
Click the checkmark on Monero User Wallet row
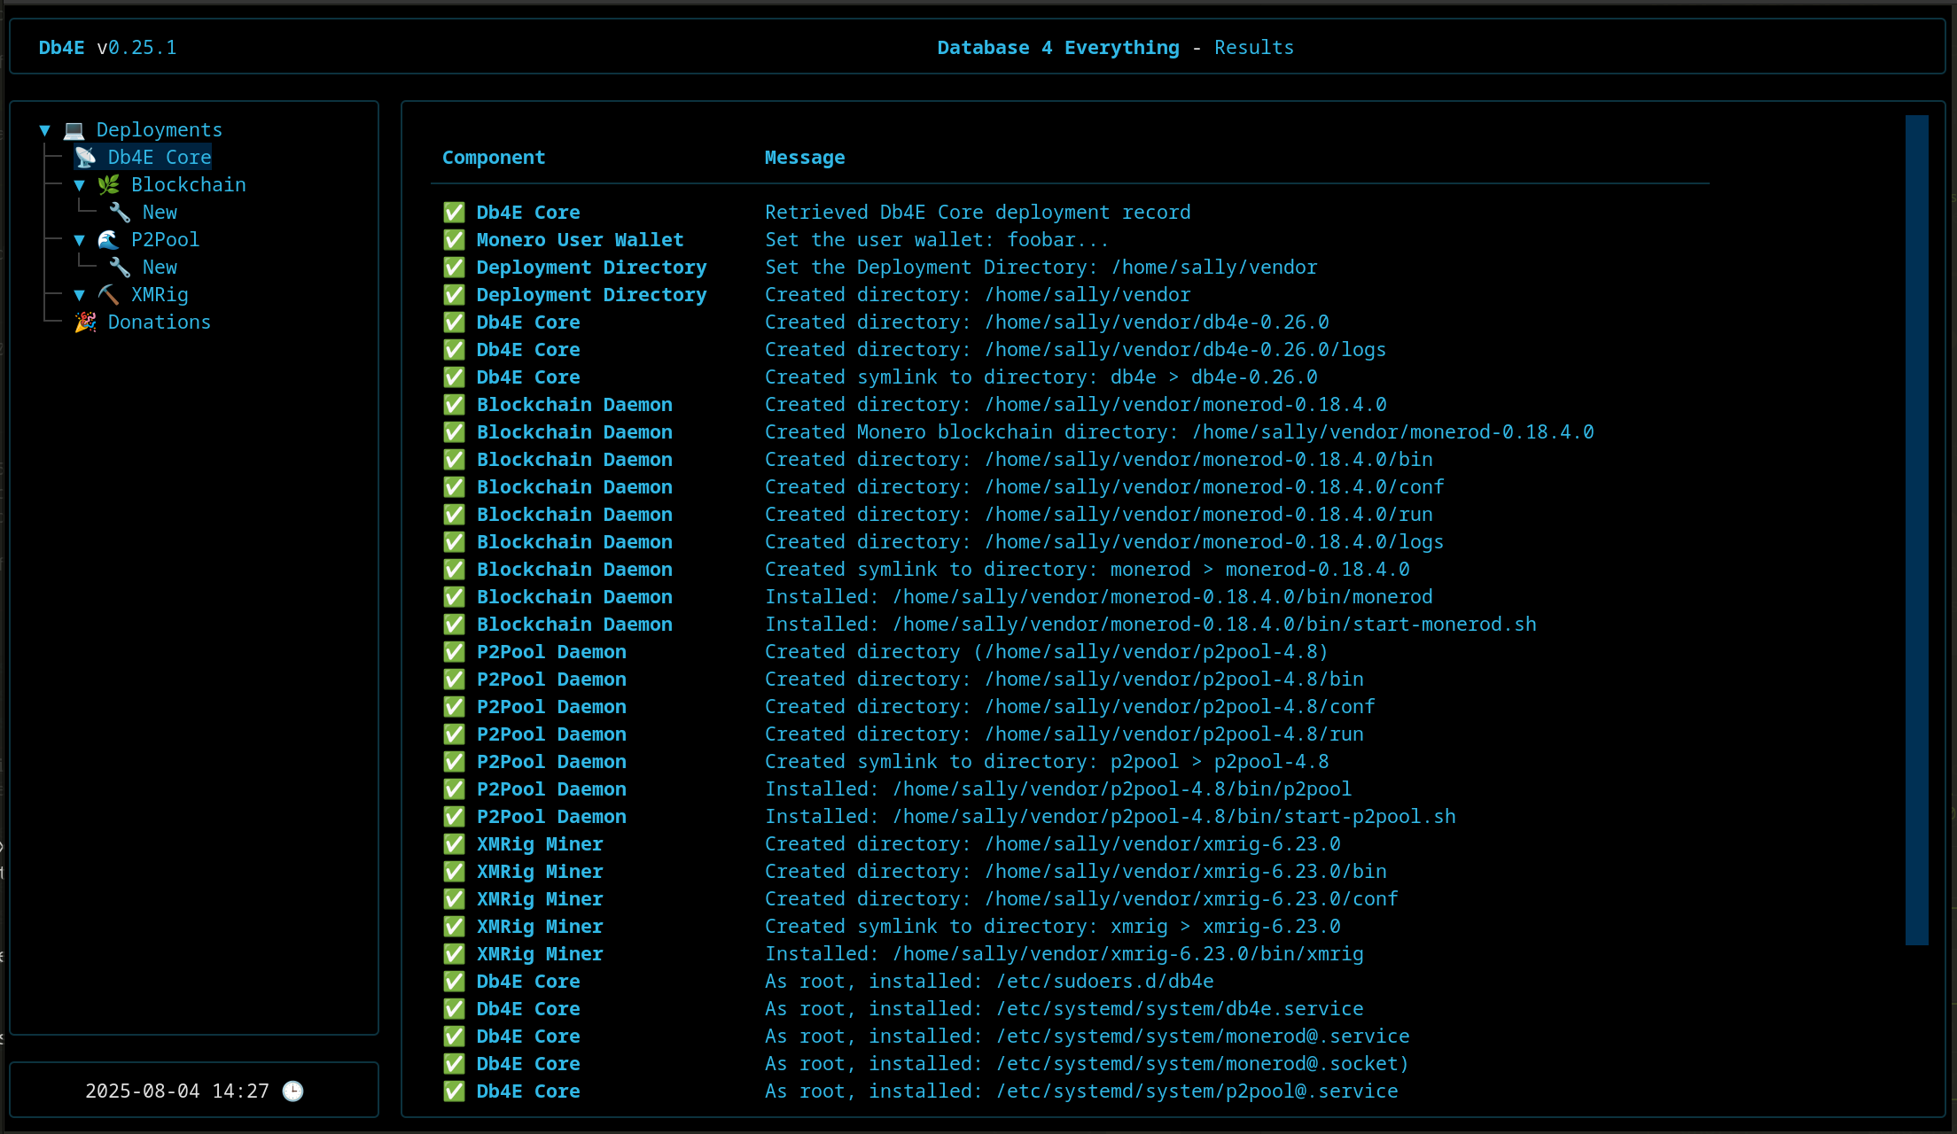454,240
